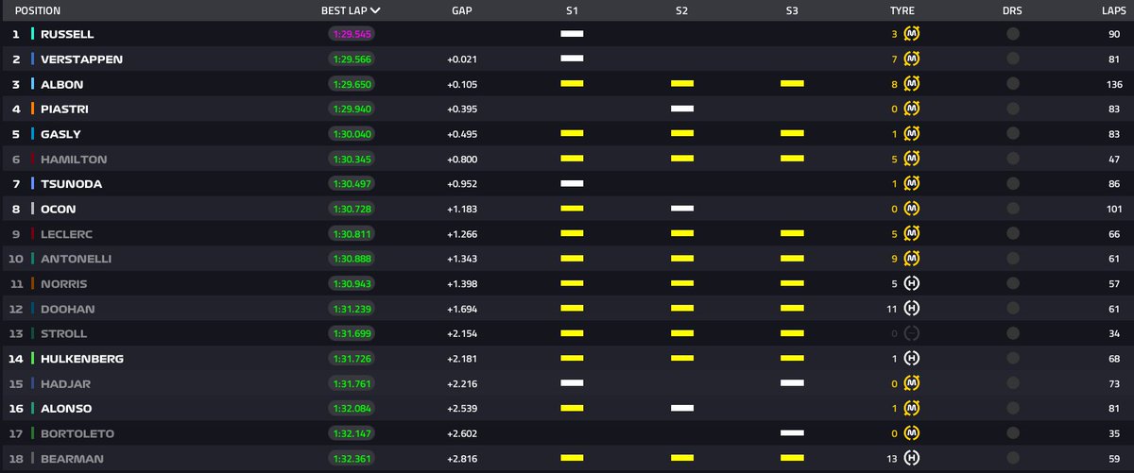Click the TYRE column header
1134x473 pixels.
(902, 11)
